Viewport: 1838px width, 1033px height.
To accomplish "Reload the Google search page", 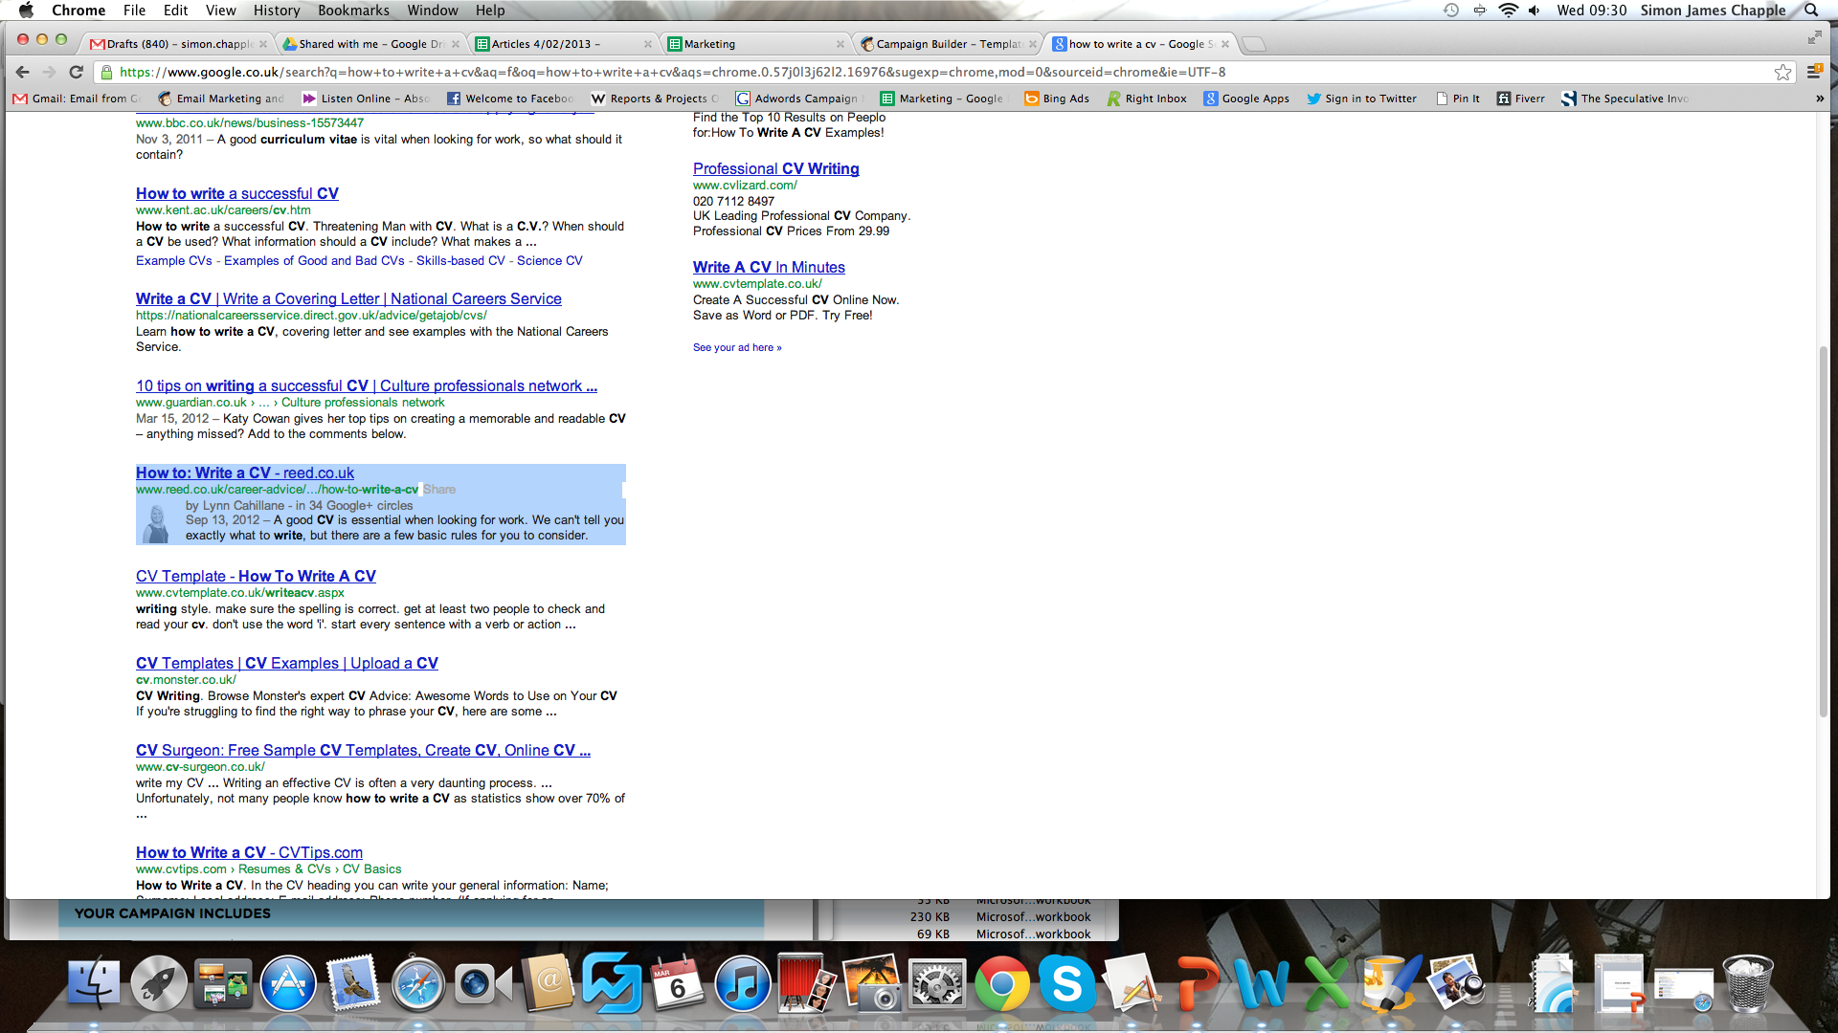I will click(x=77, y=72).
